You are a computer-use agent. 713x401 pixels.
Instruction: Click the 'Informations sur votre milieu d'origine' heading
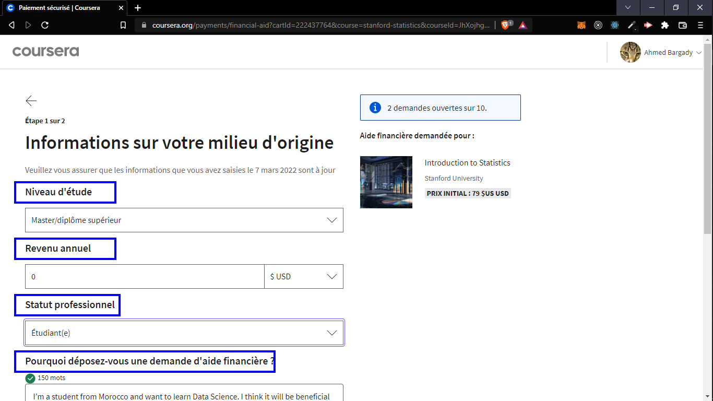click(180, 143)
